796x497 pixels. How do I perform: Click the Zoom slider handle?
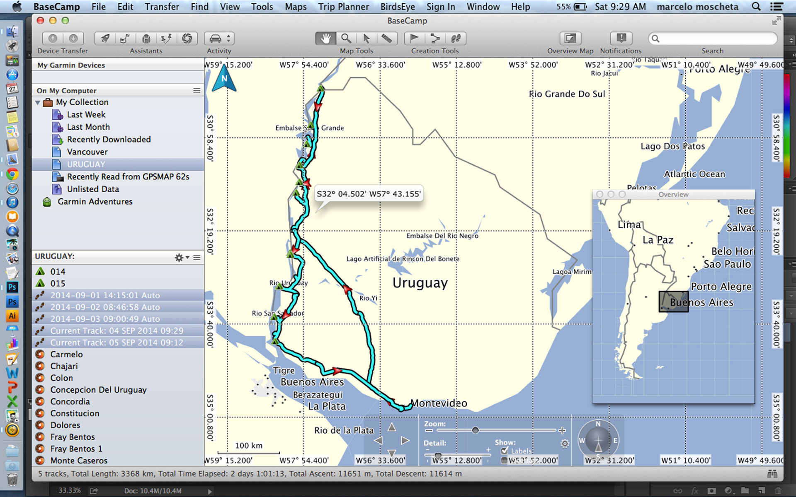coord(475,430)
